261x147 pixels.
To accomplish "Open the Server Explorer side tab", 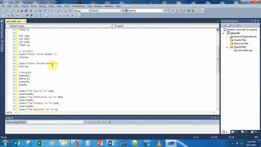I will 2,29.
